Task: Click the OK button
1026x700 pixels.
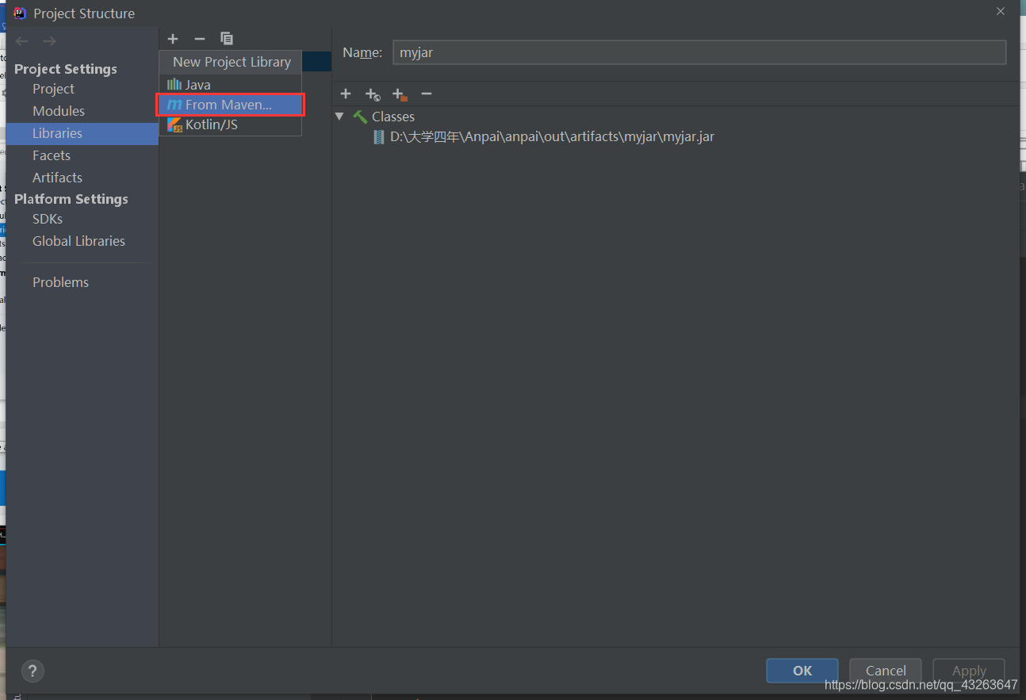Action: tap(802, 671)
